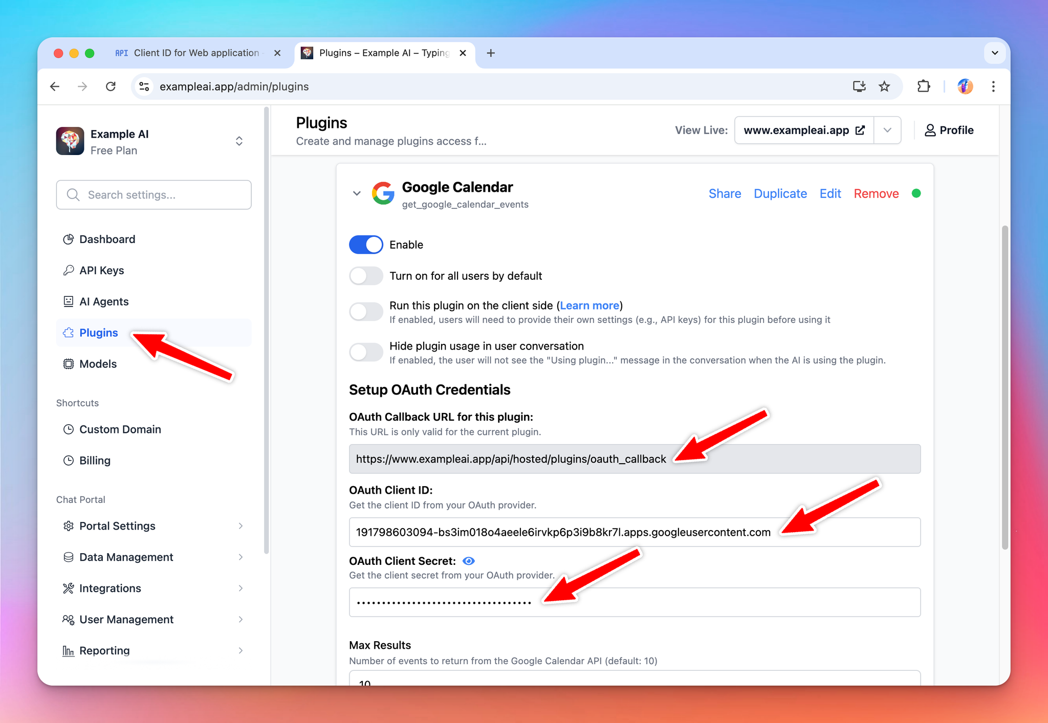Reload the current page
Screen dimensions: 1048x723
111,86
